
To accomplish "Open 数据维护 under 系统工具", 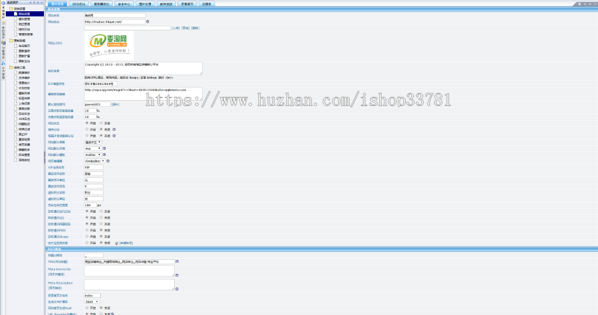I will pos(24,73).
